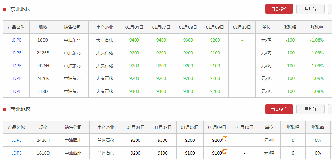Click 01月09日 column header in 西北地区 table
This screenshot has width=332, height=161.
(x=217, y=127)
